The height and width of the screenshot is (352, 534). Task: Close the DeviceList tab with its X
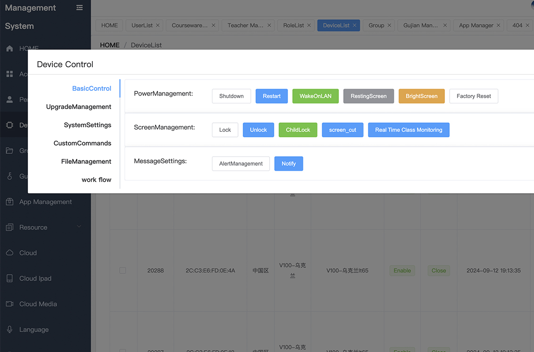click(x=354, y=25)
